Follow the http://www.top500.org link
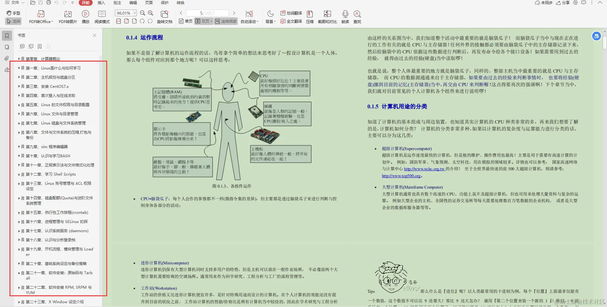This screenshot has height=307, width=607. (401, 176)
